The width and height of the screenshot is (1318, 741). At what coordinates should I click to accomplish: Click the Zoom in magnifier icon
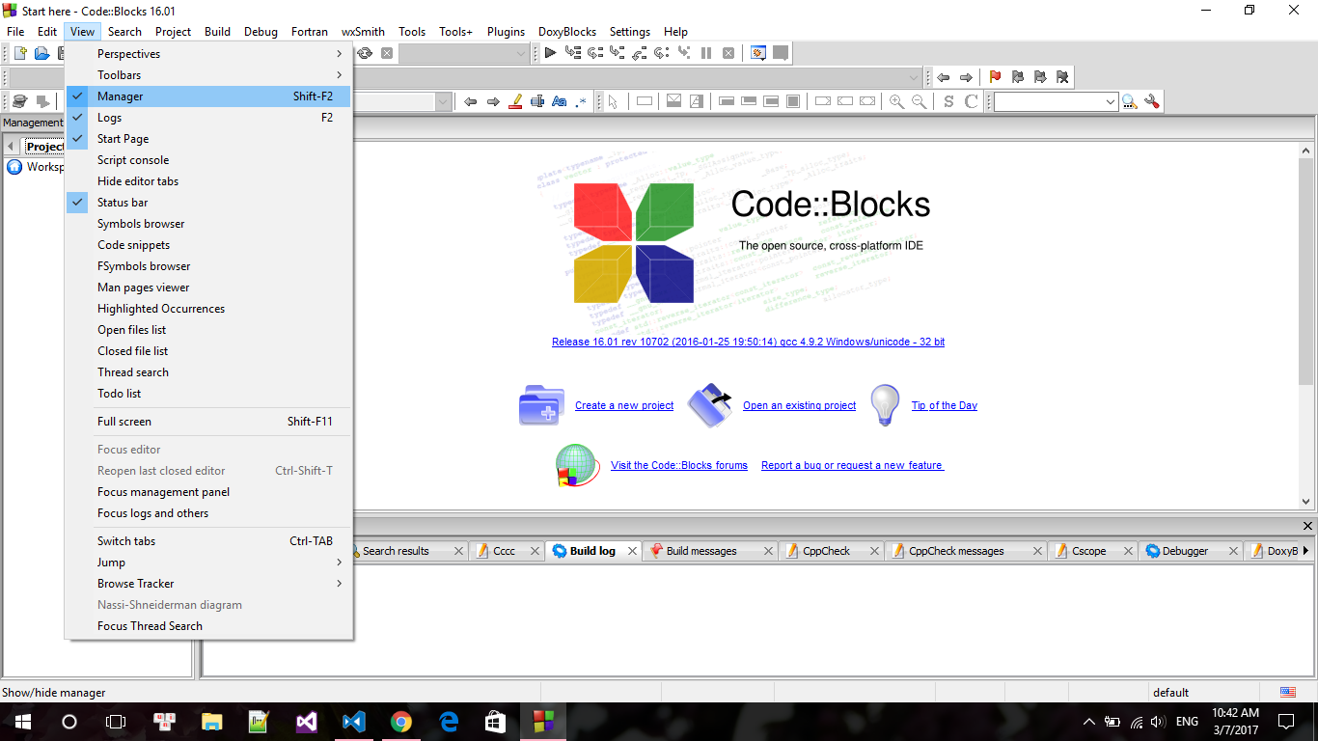point(896,101)
